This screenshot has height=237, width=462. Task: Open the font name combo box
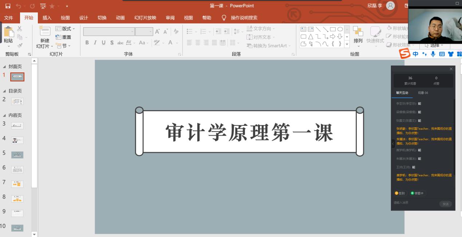pyautogui.click(x=109, y=32)
